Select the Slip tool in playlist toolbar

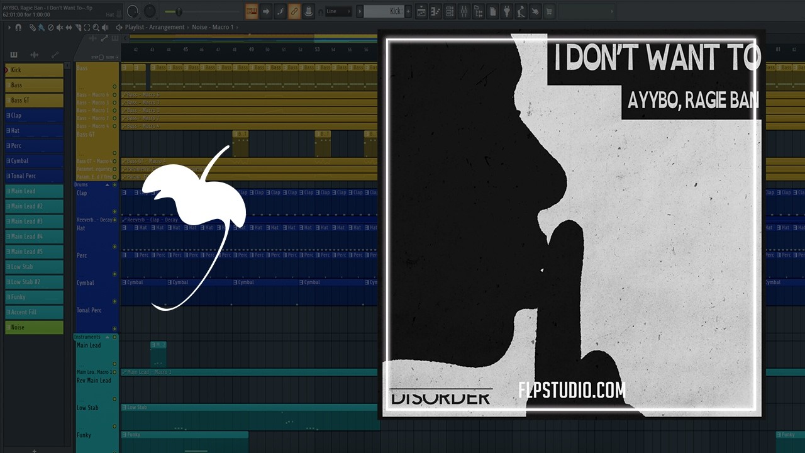coord(69,28)
